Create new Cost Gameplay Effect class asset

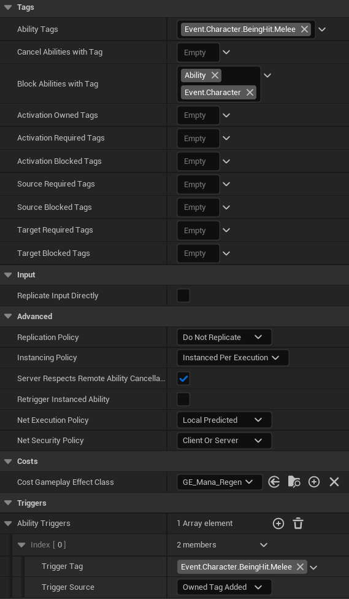click(x=314, y=482)
